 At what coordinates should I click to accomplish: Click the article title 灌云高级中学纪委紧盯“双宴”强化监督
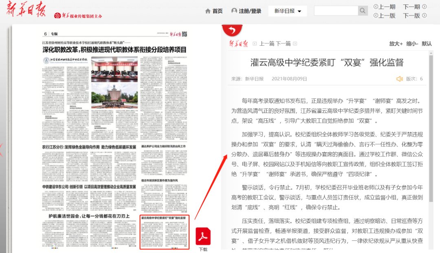[x=327, y=62]
